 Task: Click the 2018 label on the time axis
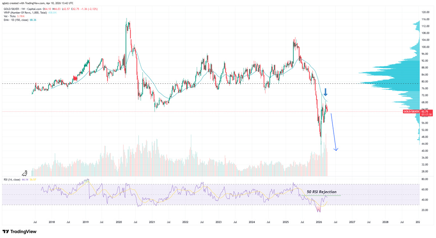[52, 222]
